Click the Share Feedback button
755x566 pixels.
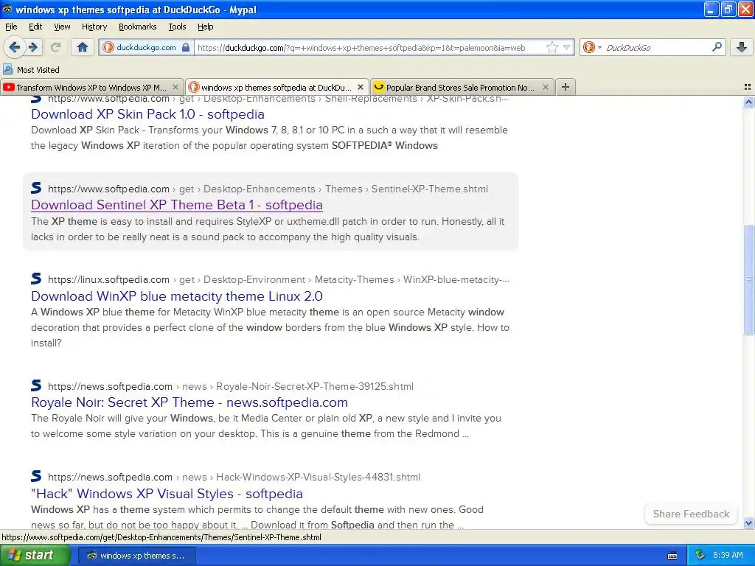[x=691, y=514]
